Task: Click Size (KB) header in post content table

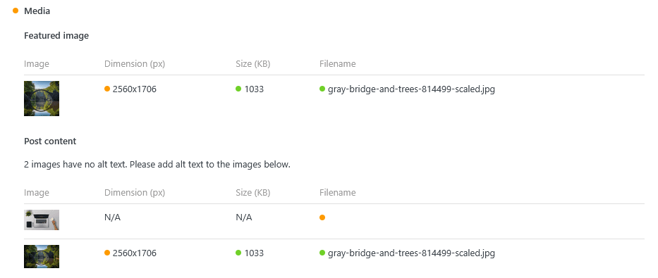Action: coord(253,193)
